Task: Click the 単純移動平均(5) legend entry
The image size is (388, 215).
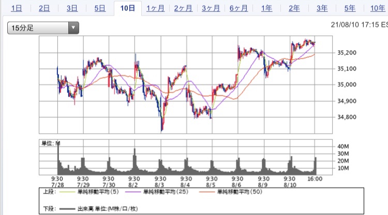Action: pyautogui.click(x=98, y=192)
